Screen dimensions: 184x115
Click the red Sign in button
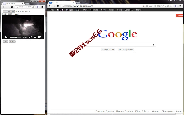click(x=179, y=15)
